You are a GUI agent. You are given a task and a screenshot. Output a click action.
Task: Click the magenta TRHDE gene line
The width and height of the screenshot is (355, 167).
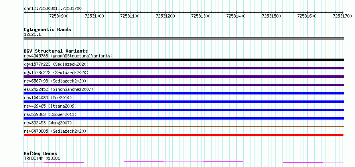click(183, 162)
